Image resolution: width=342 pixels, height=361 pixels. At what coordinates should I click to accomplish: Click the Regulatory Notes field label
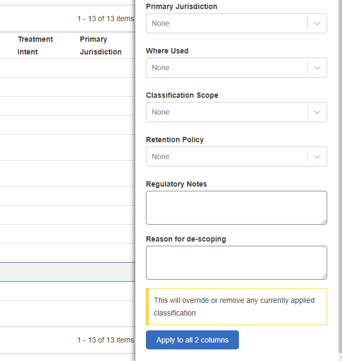[x=176, y=184]
